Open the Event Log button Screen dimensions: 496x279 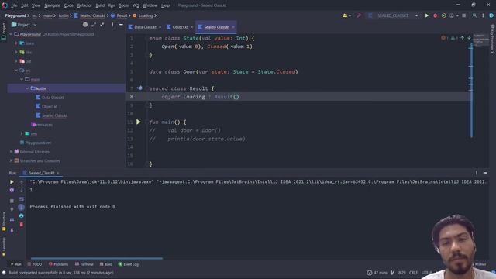pos(129,264)
